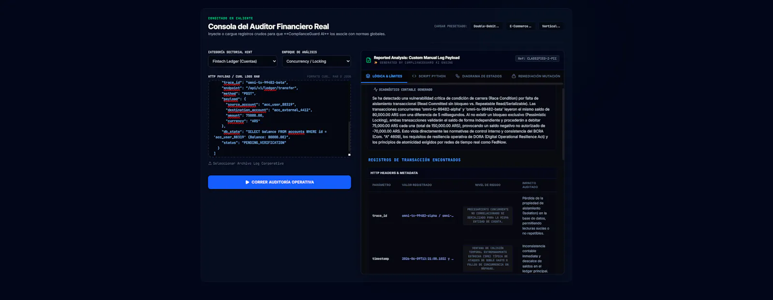Screen dimensions: 773x300
Task: Load the Double-Debit preset
Action: tap(486, 26)
